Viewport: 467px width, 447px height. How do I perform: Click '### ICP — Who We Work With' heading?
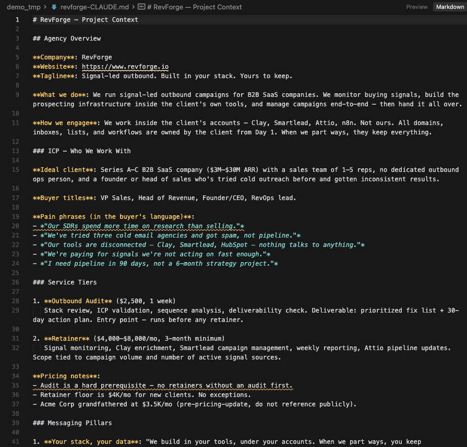coord(81,151)
